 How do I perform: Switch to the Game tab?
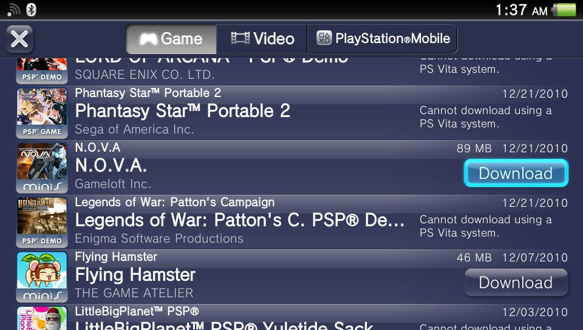[x=171, y=39]
